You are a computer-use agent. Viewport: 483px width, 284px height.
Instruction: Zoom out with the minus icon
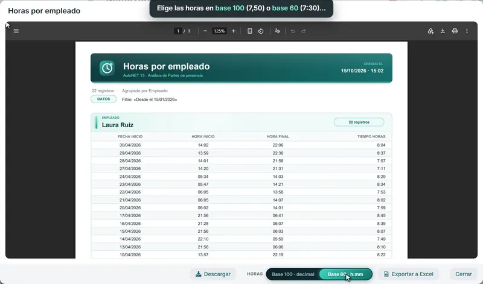(205, 31)
